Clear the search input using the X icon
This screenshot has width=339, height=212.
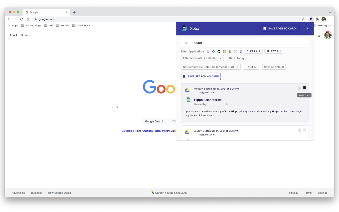tap(186, 42)
